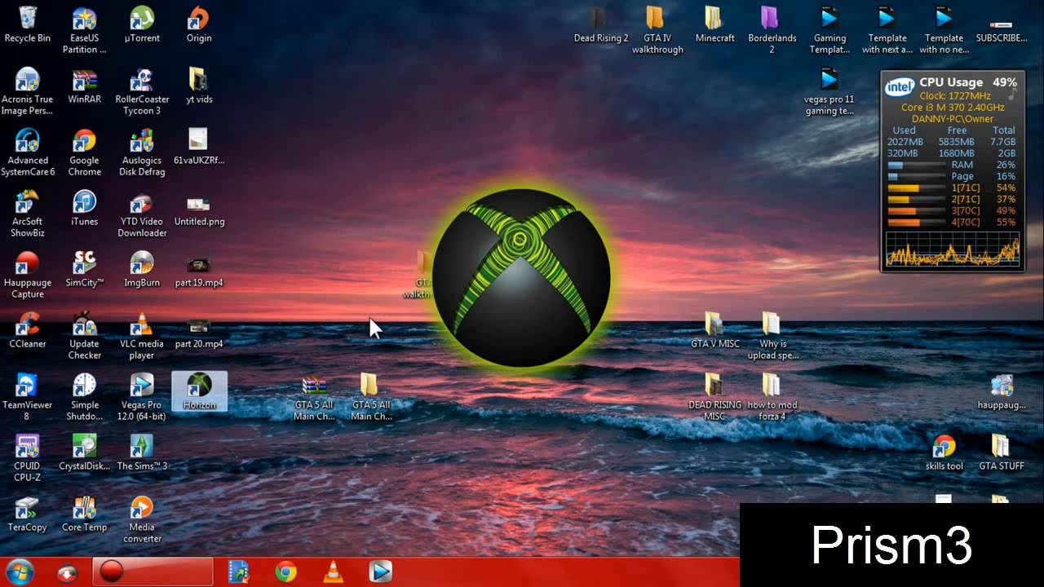Screen dimensions: 1044x587
Task: Click the GTA STUFF folder
Action: pos(1001,452)
